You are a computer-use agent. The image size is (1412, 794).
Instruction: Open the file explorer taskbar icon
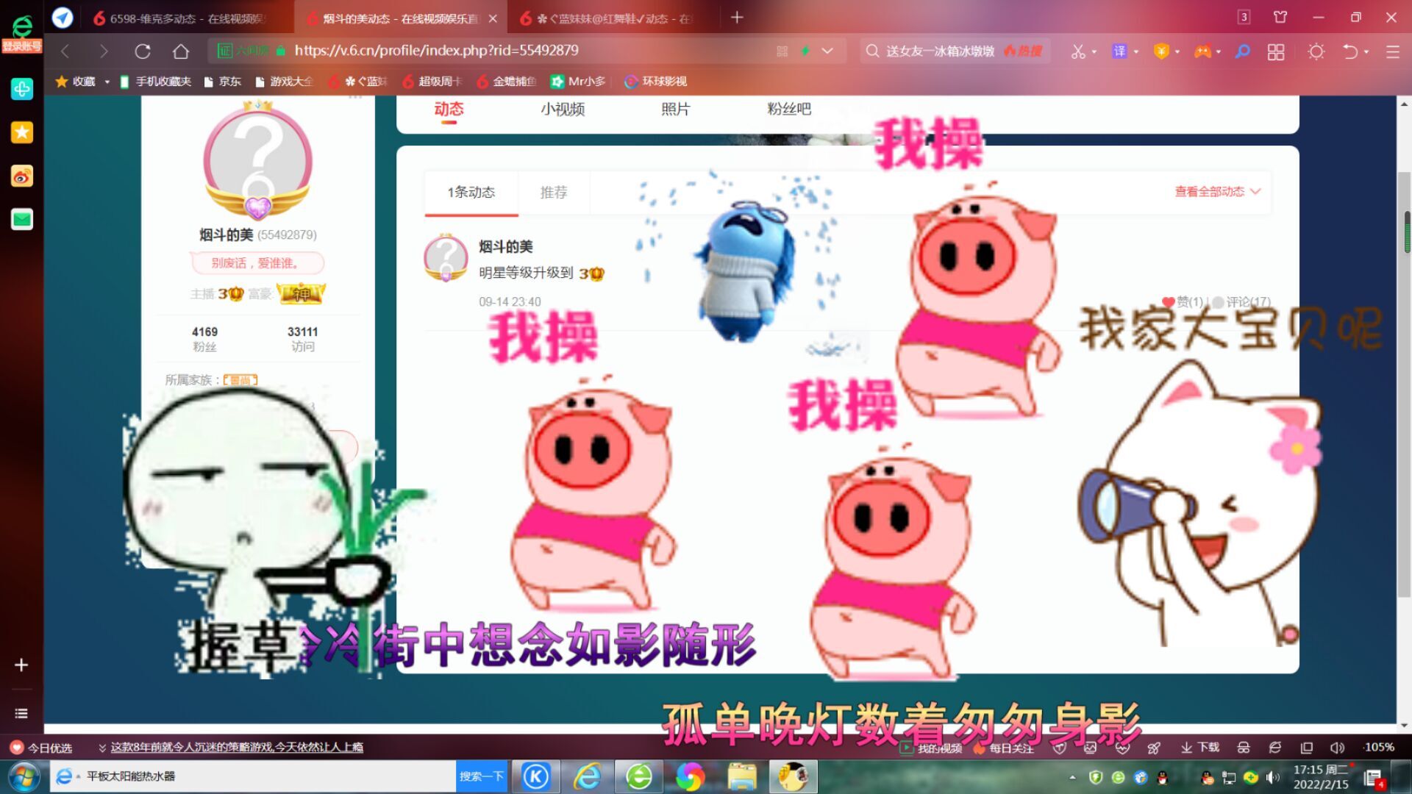[741, 776]
